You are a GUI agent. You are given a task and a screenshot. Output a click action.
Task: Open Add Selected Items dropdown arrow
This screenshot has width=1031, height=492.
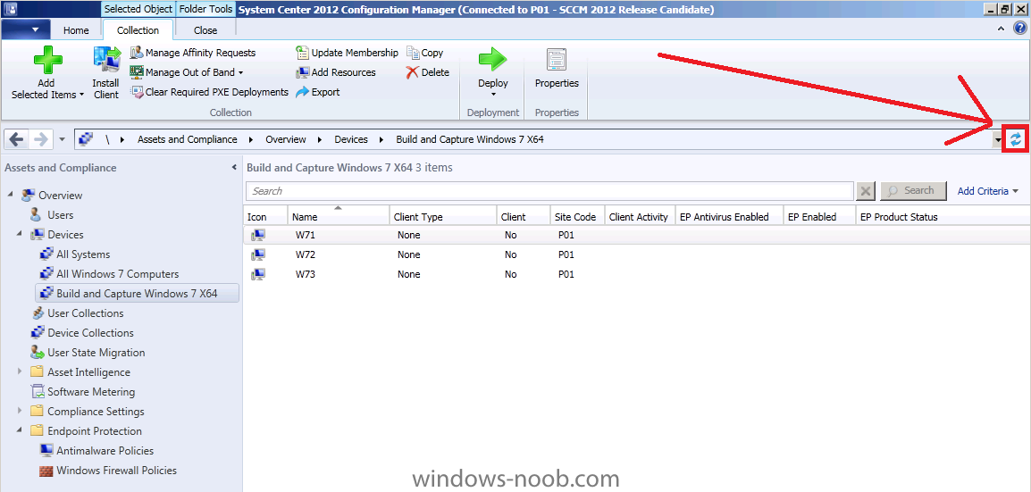pos(81,96)
